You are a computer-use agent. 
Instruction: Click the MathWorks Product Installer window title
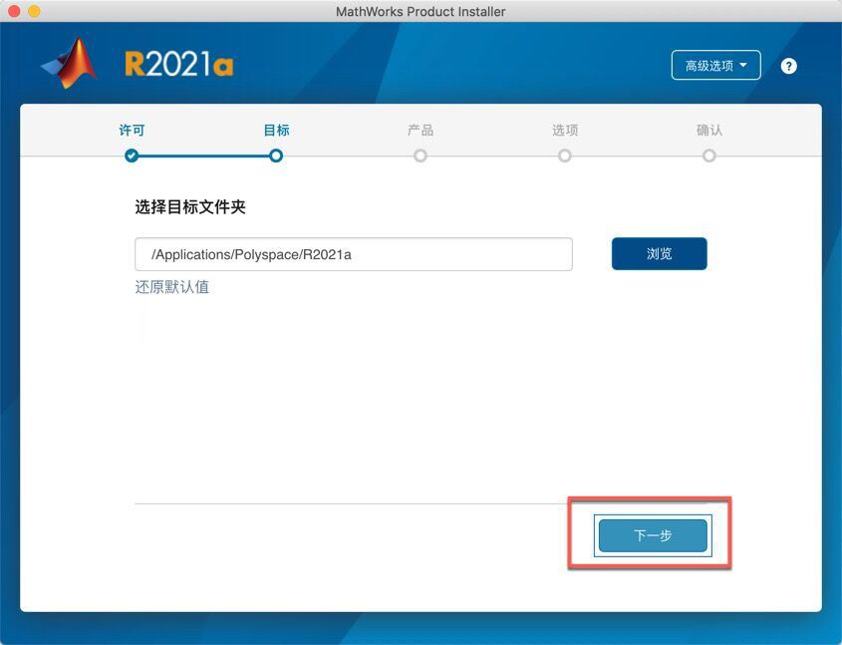[421, 11]
